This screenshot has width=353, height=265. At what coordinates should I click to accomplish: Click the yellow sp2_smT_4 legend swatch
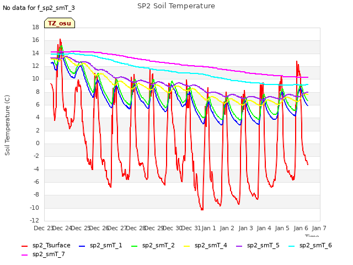coord(186,246)
